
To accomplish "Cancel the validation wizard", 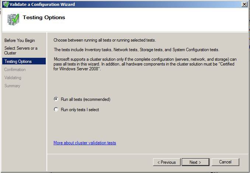I will coord(225,162).
